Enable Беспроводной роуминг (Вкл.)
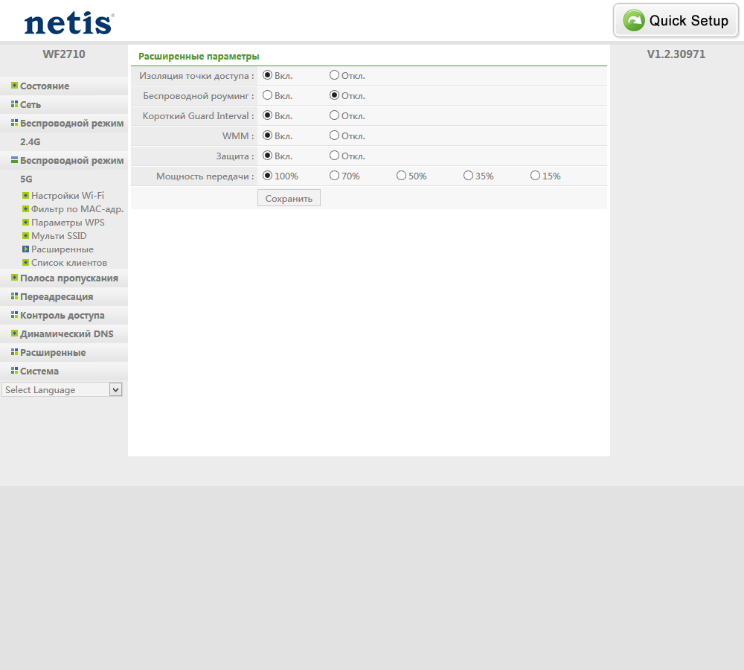The height and width of the screenshot is (670, 744). (268, 95)
